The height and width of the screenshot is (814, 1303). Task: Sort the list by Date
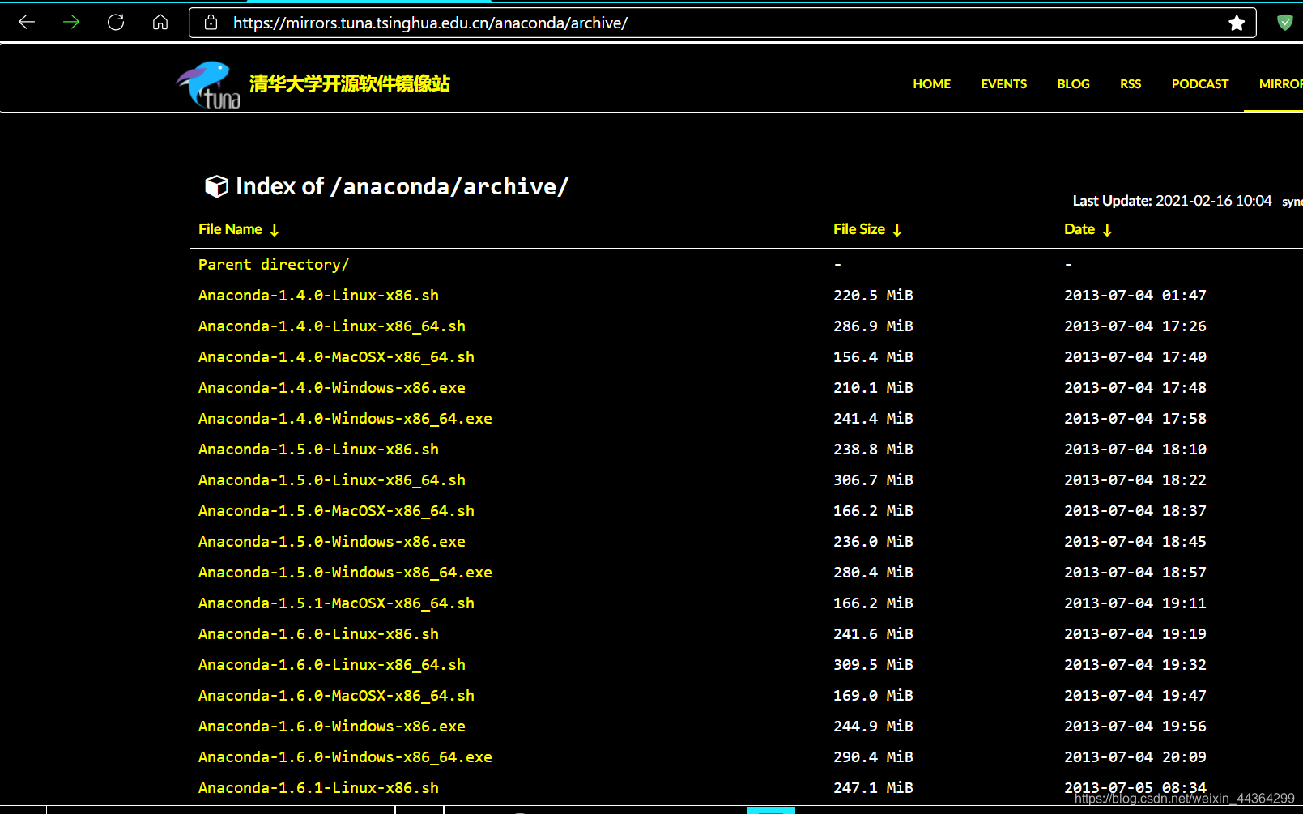[1088, 229]
